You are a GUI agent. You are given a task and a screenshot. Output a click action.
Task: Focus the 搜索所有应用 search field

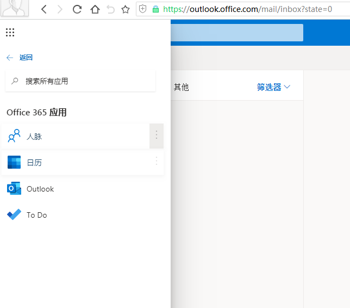[x=80, y=81]
